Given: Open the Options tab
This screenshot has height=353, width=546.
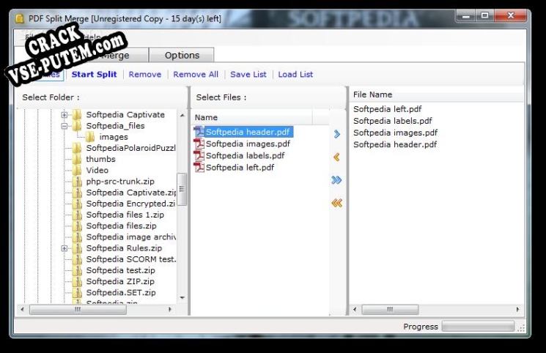Looking at the screenshot, I should 182,56.
